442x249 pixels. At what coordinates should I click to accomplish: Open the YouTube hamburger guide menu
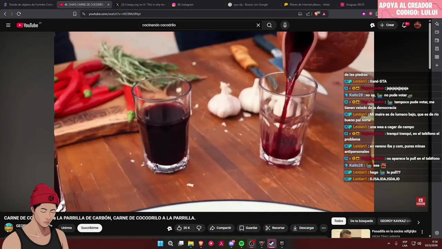click(8, 25)
